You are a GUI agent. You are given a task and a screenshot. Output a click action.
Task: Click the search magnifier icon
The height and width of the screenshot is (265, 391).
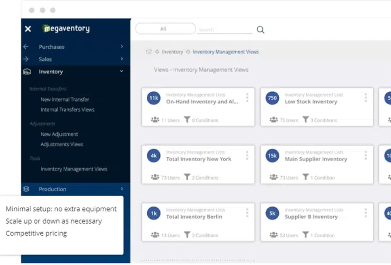pyautogui.click(x=260, y=30)
